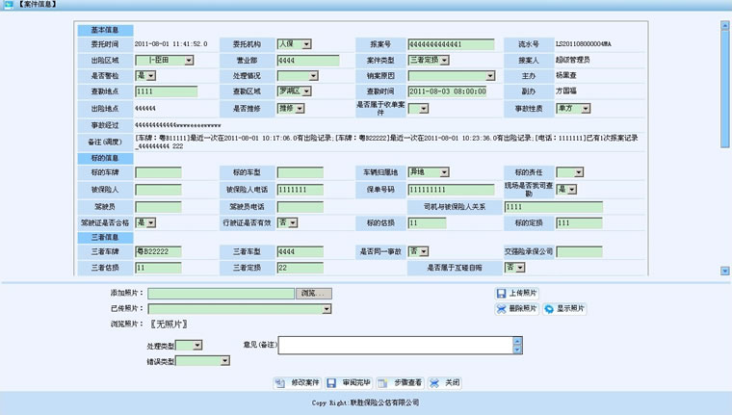
Task: Click the 交强险承保公司 input field
Action: tap(580, 252)
